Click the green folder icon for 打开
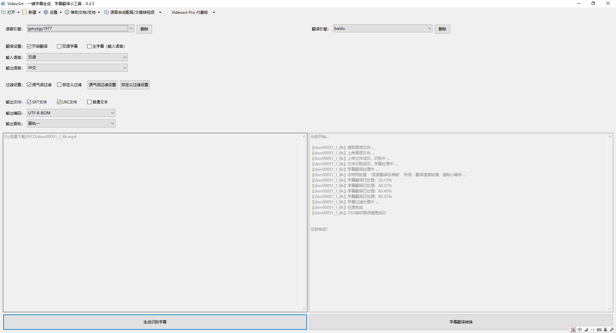This screenshot has height=333, width=616. click(x=4, y=12)
